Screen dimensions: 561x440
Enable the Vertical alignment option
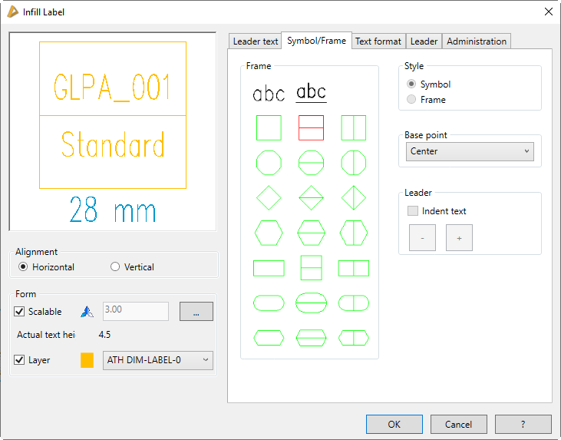116,267
